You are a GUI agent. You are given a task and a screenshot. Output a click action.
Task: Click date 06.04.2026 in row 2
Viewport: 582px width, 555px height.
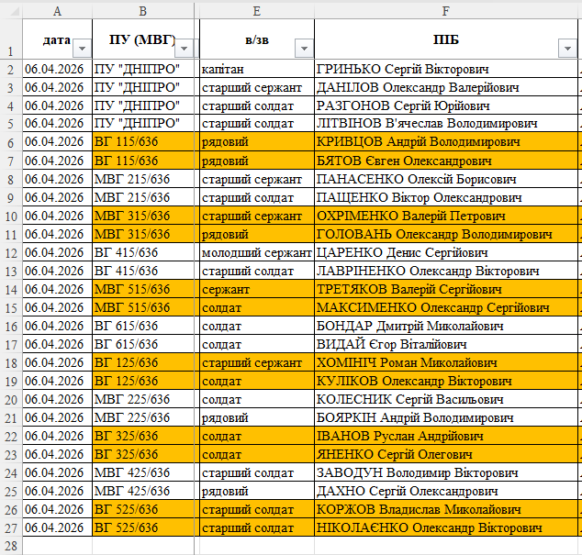[x=57, y=69]
